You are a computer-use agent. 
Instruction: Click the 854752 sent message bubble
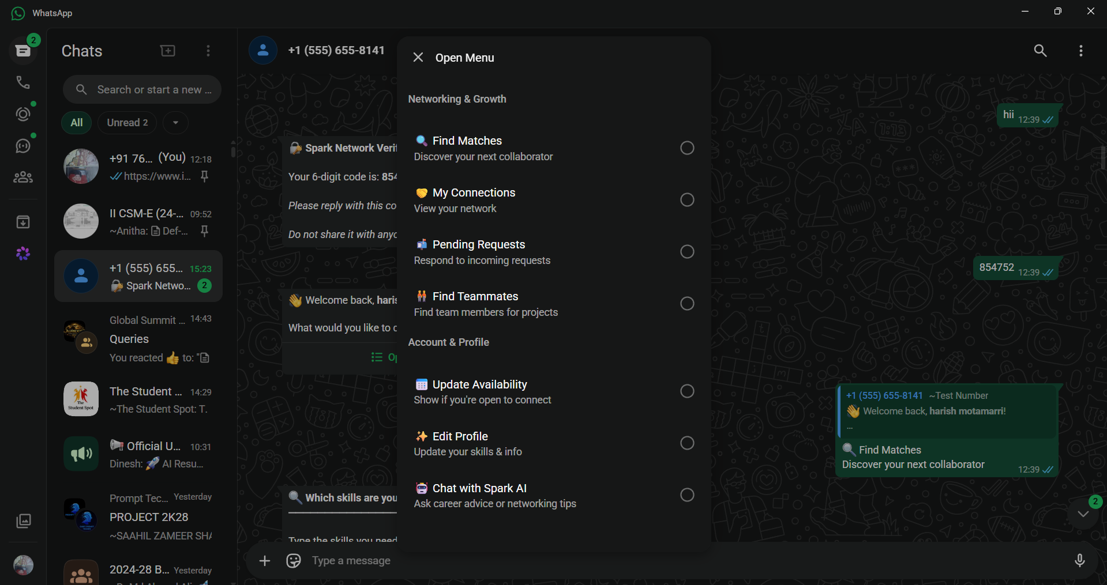coord(1016,268)
